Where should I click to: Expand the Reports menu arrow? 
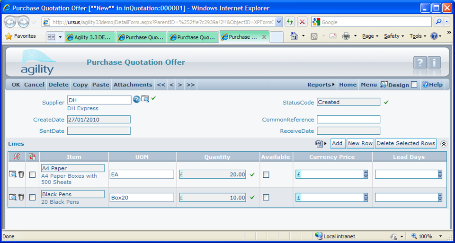click(333, 85)
